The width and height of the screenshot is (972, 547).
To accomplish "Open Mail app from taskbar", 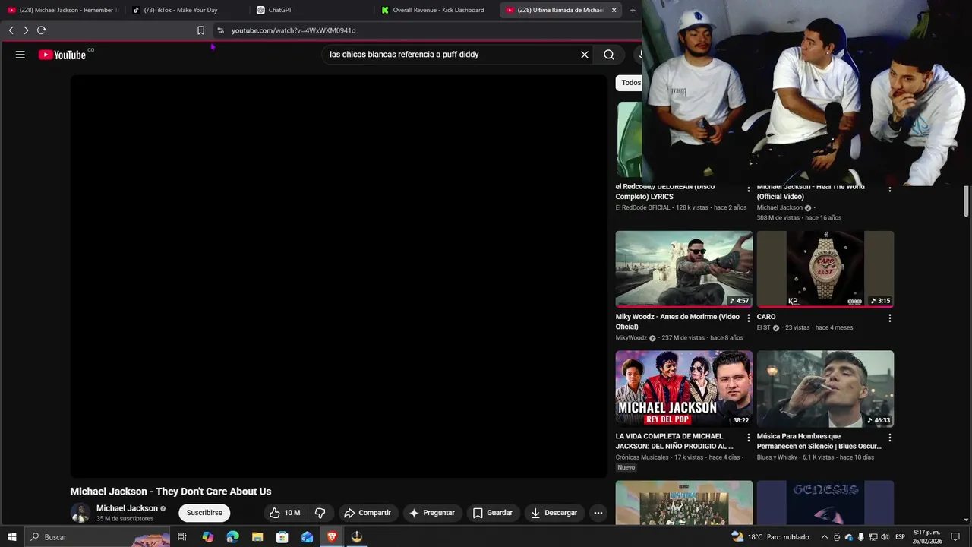I will pyautogui.click(x=307, y=537).
